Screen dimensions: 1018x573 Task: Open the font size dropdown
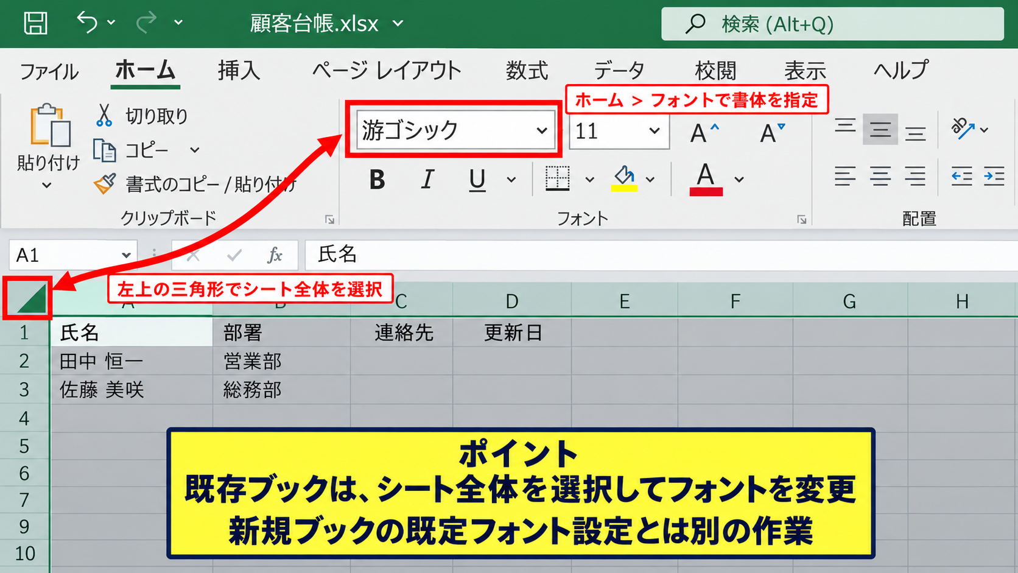pyautogui.click(x=655, y=130)
